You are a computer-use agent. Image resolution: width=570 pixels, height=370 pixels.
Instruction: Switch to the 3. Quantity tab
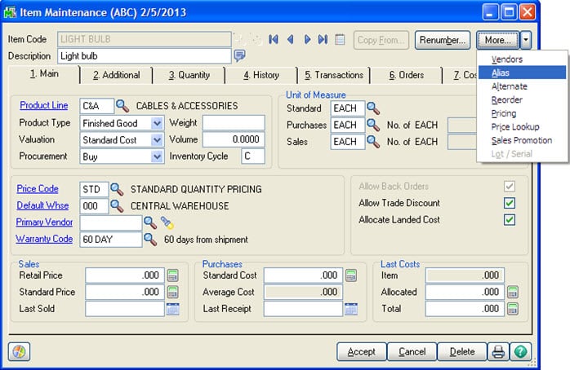(x=189, y=75)
